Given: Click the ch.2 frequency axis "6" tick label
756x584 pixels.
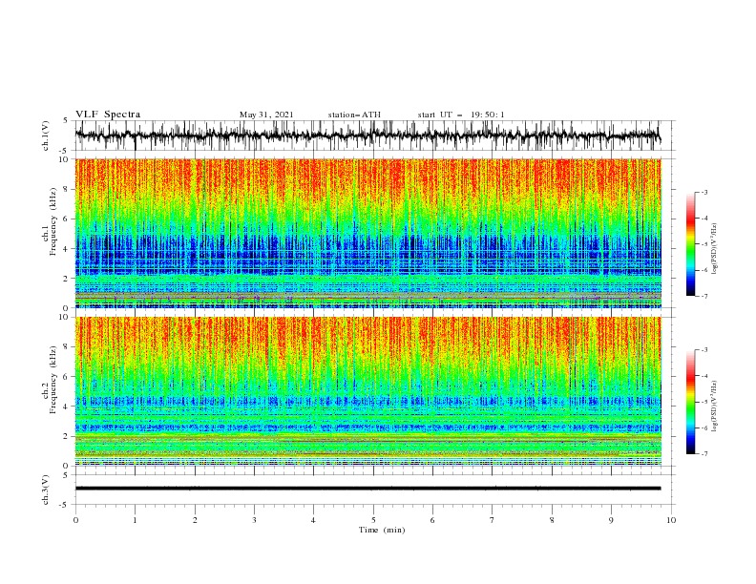Looking at the screenshot, I should 65,377.
